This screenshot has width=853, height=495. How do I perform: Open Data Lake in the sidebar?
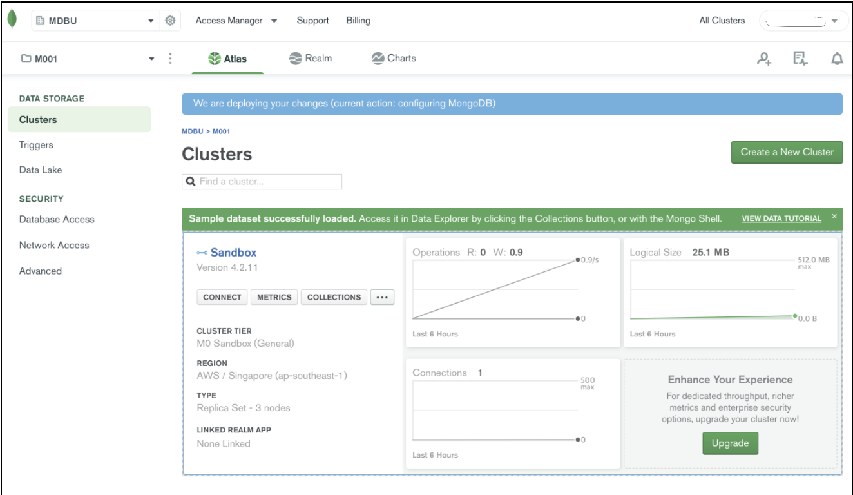[x=41, y=170]
